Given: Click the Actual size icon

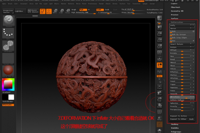Looking at the screenshot, I should [159, 40].
